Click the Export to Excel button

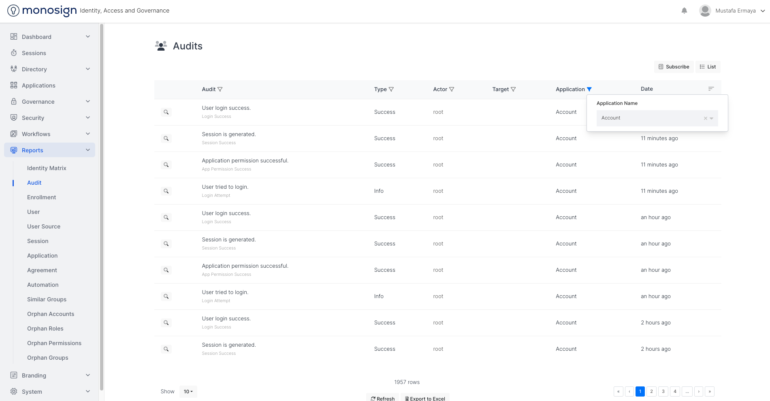tap(425, 398)
